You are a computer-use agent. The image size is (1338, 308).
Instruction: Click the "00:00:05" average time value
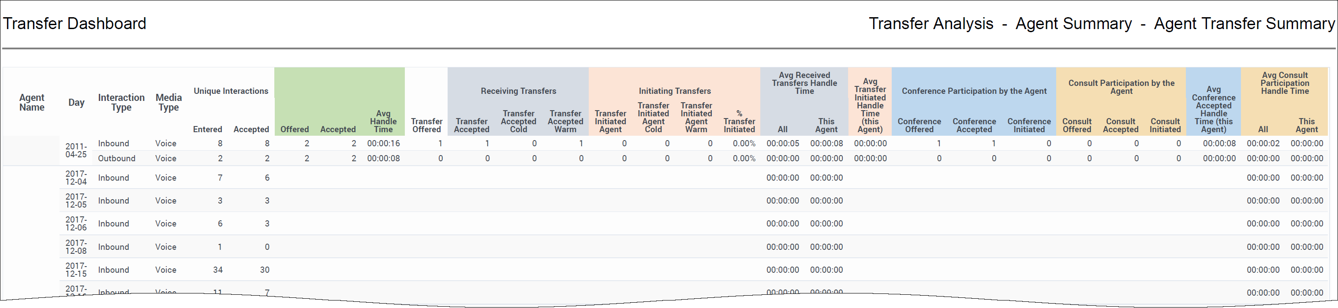click(x=783, y=143)
